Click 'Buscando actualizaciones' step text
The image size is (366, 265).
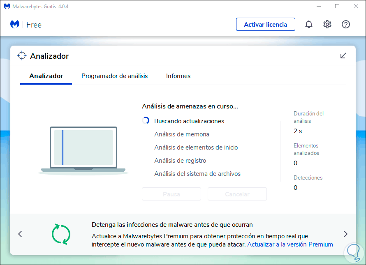pos(189,121)
